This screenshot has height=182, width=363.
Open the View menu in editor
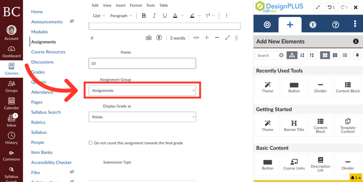107,5
